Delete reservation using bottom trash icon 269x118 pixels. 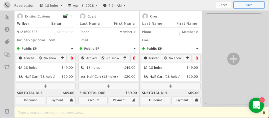click(x=7, y=111)
